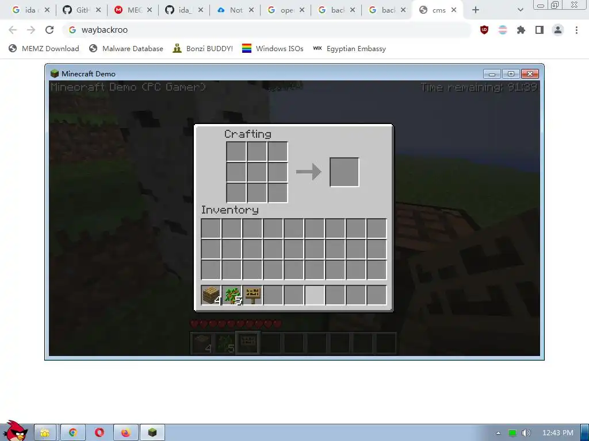Screen dimensions: 589x441
Task: Open Firefox from the taskbar
Action: 126,433
